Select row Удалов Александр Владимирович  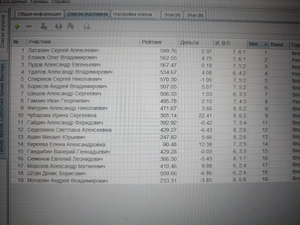coord(155,72)
